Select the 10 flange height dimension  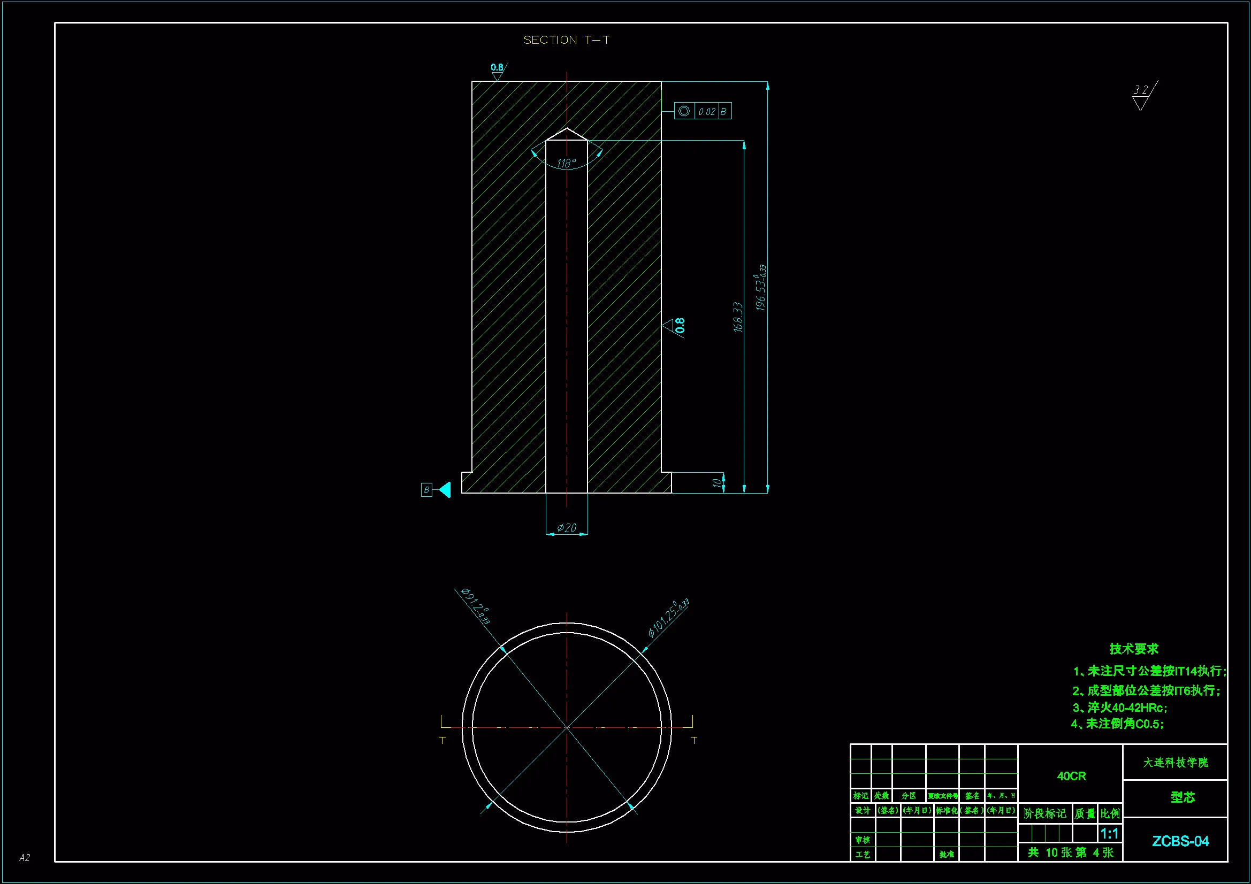click(717, 482)
